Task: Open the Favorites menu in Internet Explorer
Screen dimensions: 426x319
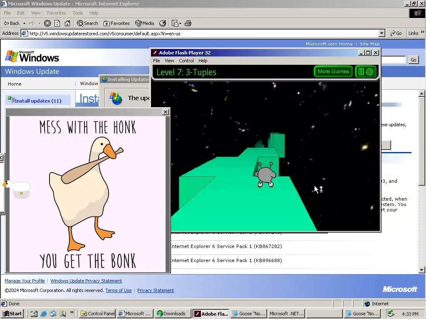Action: 56,13
